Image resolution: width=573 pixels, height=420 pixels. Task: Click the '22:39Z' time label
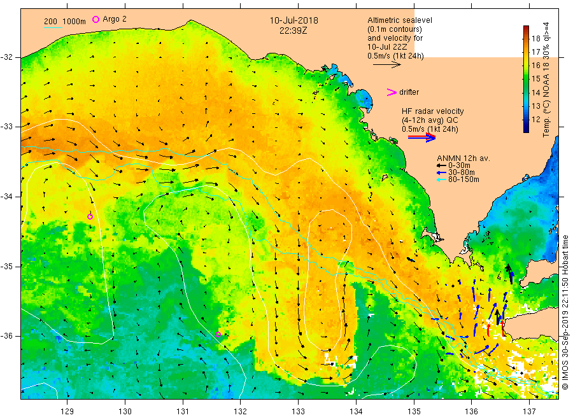pos(293,31)
